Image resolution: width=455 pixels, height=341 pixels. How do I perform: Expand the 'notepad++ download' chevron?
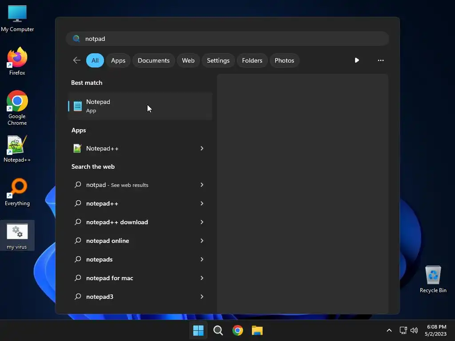pyautogui.click(x=202, y=222)
